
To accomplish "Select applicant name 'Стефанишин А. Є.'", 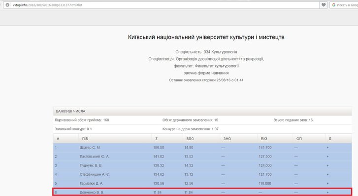I will point(95,174).
